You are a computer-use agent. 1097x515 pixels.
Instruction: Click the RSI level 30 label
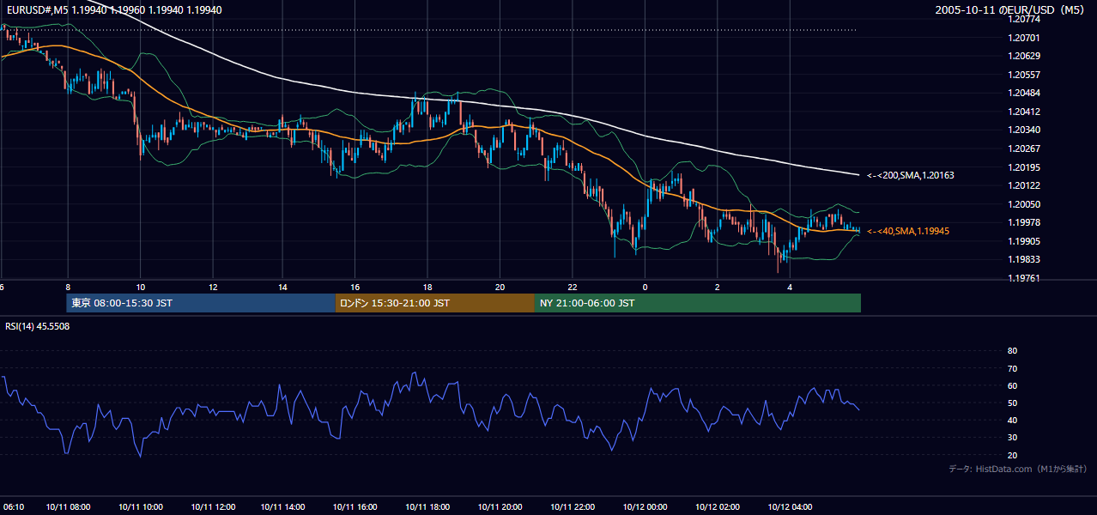1012,438
